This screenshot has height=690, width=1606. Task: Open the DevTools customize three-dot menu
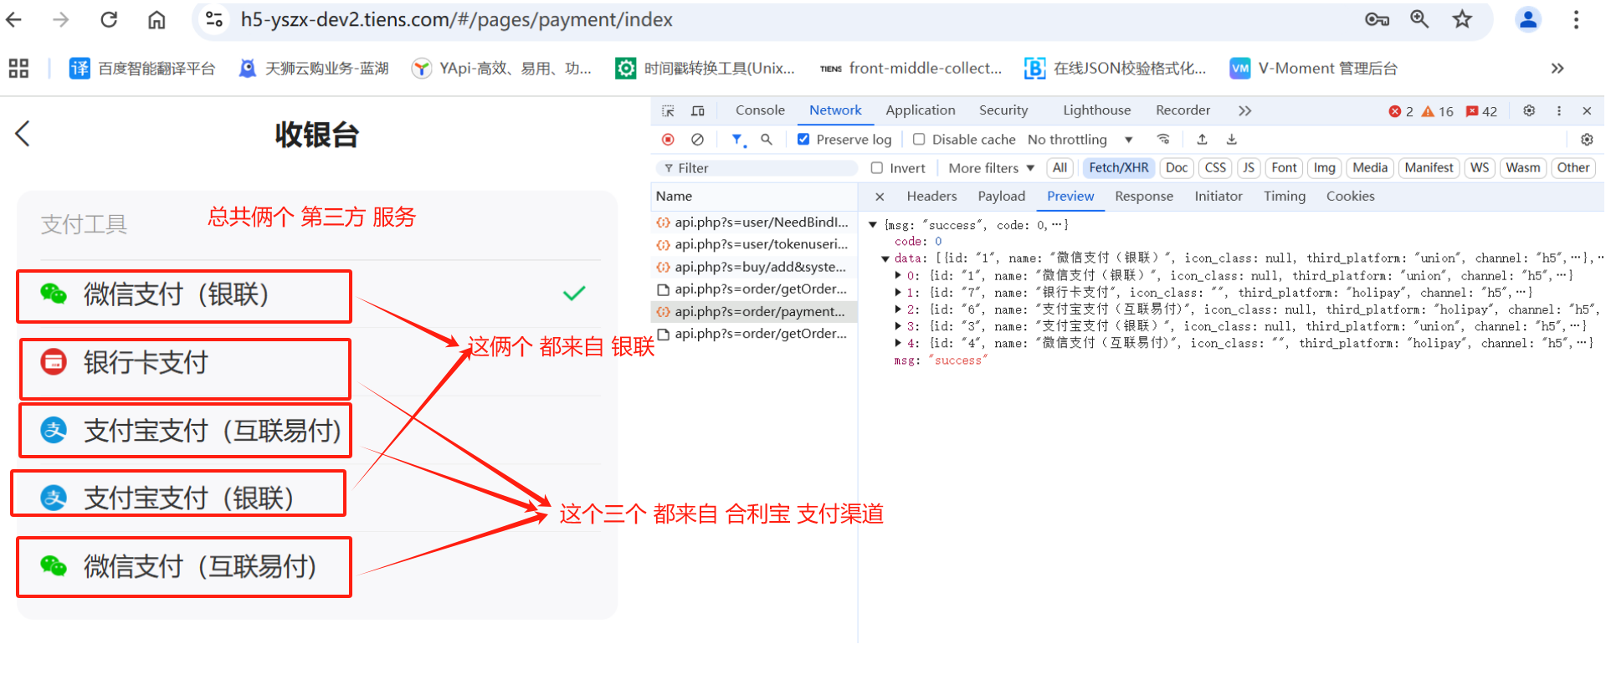click(x=1559, y=110)
